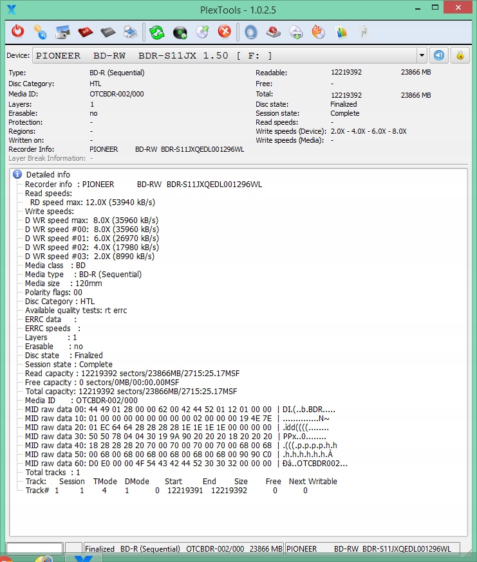Viewport: 477px width, 562px height.
Task: Click the 'Media class : BD' row
Action: [55, 265]
